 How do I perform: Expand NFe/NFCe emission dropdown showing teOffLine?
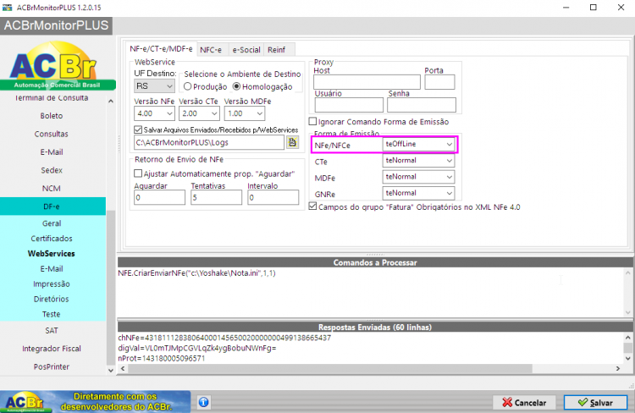point(419,144)
